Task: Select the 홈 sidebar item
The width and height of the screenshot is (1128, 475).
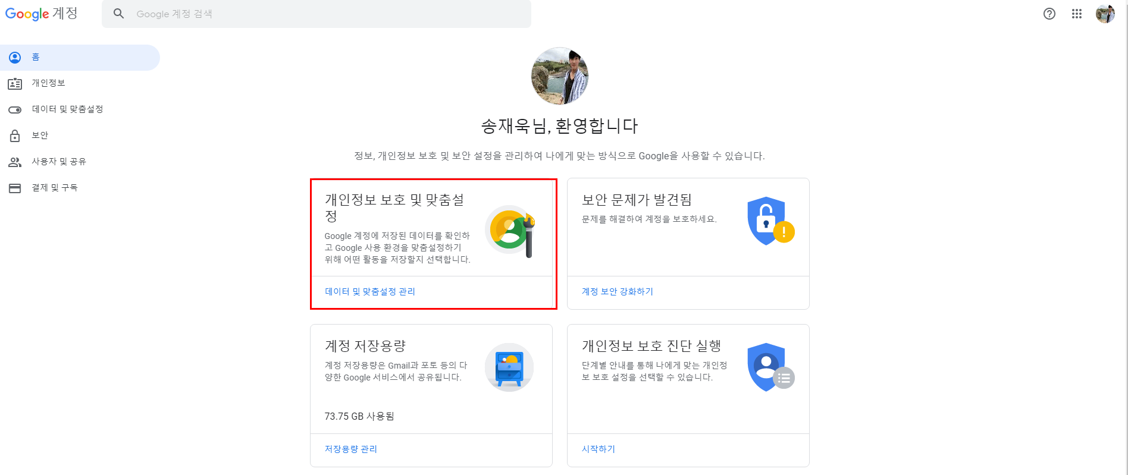Action: 80,57
